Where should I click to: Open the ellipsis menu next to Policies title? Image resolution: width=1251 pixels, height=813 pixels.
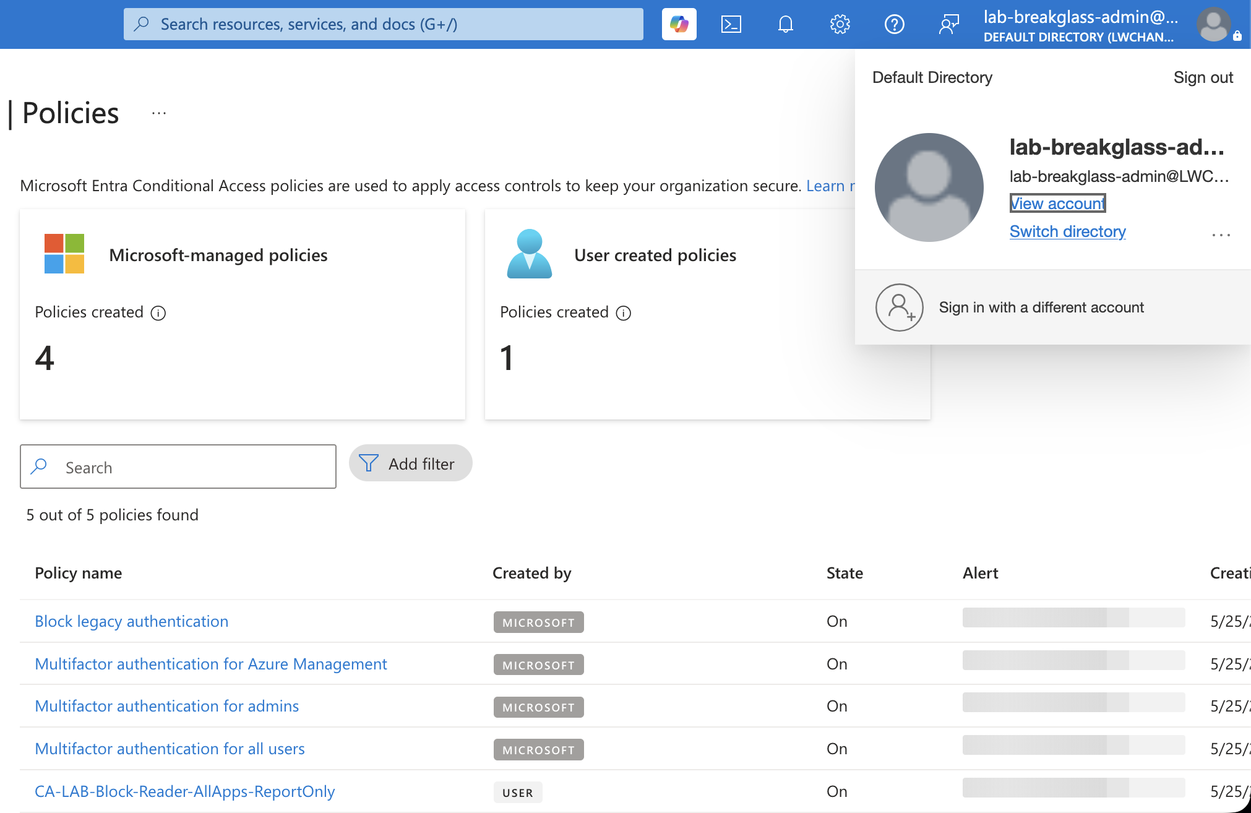click(159, 113)
